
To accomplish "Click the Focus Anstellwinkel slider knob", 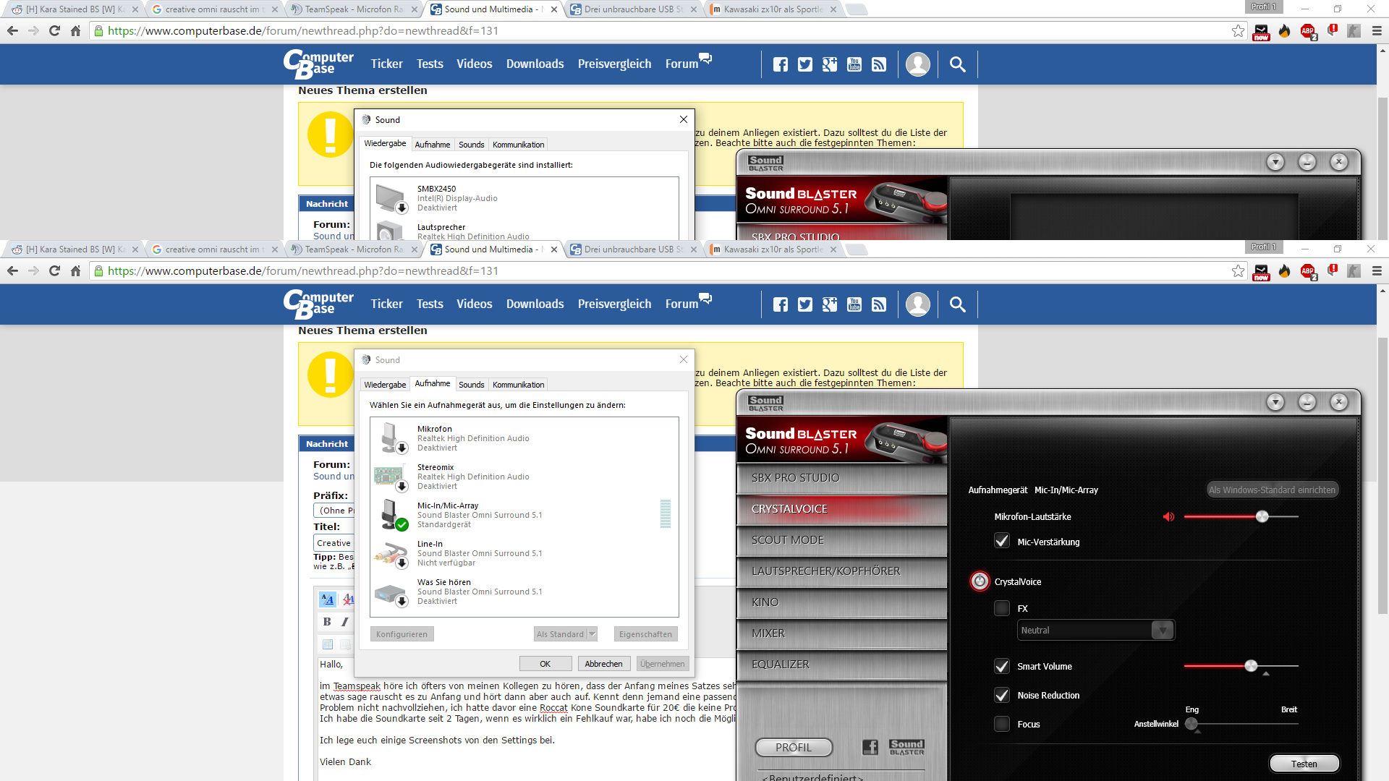I will pyautogui.click(x=1192, y=724).
